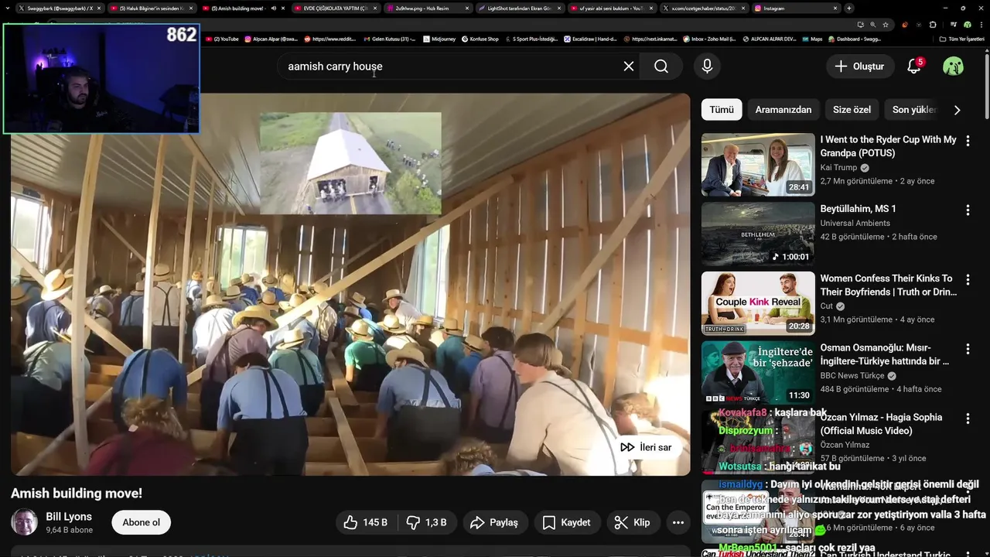Open Bill Lyons channel avatar
Screen dimensions: 990x557
[24, 522]
